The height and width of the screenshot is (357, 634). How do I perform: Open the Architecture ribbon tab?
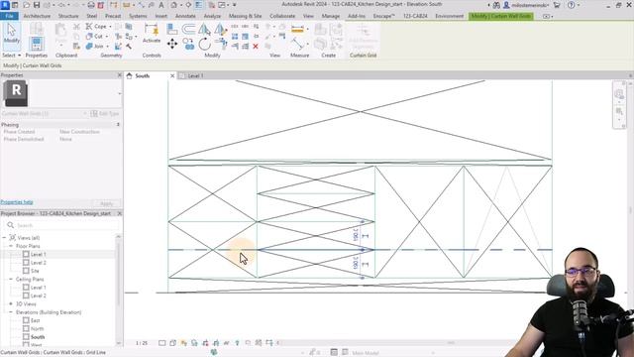point(37,16)
